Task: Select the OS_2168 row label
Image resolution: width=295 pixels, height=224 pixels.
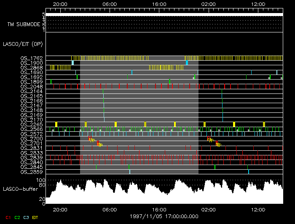Action: pyautogui.click(x=32, y=110)
